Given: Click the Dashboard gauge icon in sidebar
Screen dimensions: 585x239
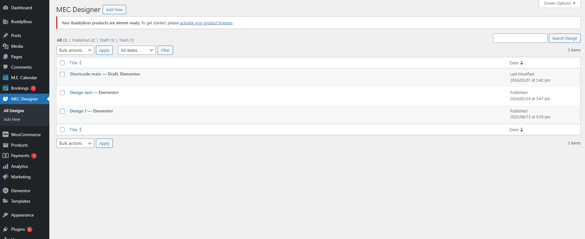Looking at the screenshot, I should (6, 8).
